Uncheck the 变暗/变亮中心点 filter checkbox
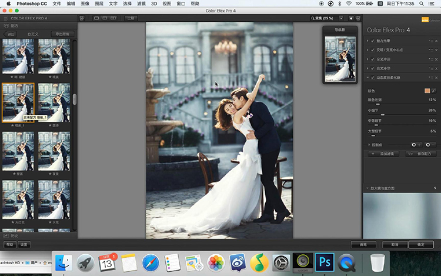The height and width of the screenshot is (276, 441). 373,50
